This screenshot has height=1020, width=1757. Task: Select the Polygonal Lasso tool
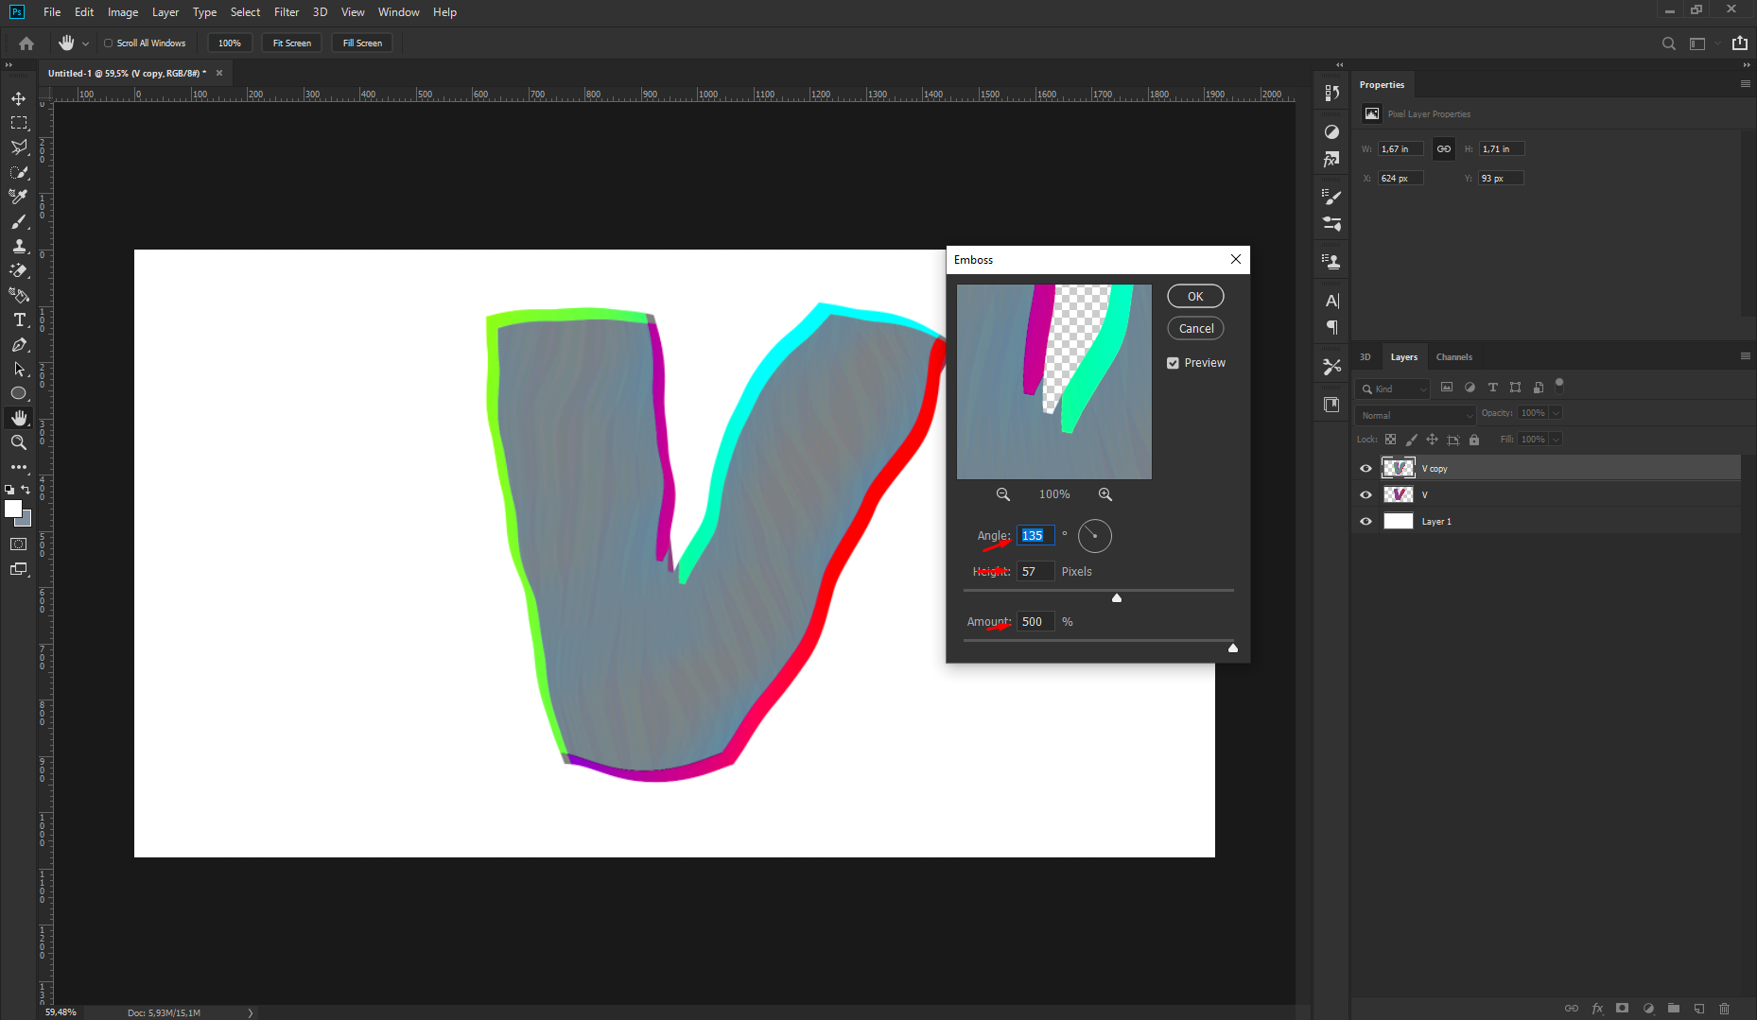tap(19, 147)
